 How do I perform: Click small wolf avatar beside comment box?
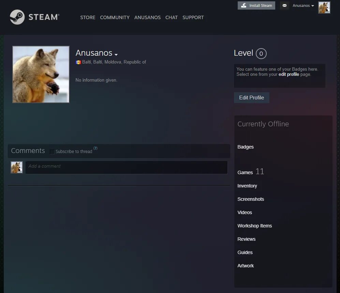point(17,167)
